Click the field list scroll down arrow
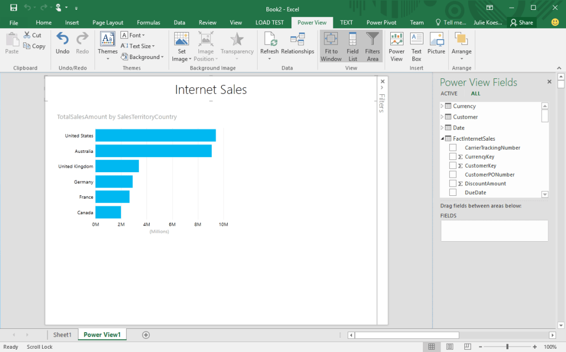 [545, 195]
